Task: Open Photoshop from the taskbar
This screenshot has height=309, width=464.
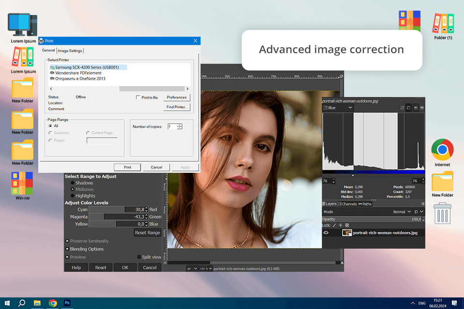Action: pos(68,303)
